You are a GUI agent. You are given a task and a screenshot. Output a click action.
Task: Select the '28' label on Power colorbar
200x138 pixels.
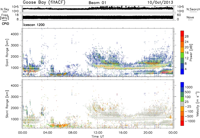[x=186, y=36]
